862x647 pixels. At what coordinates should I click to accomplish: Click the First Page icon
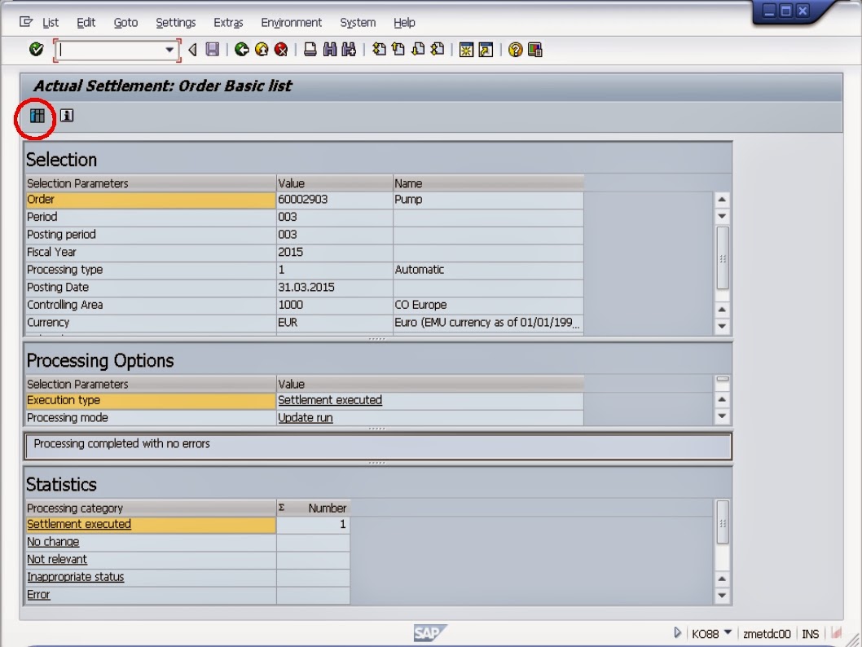click(379, 50)
